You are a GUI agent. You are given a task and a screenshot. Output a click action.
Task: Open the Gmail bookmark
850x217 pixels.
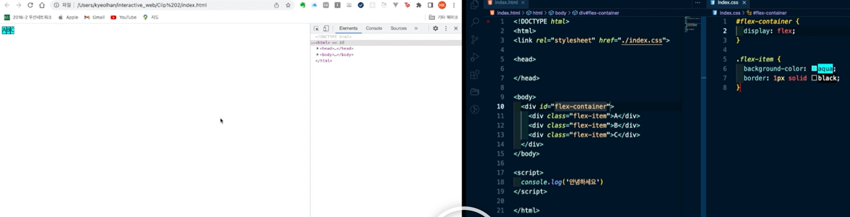(x=94, y=17)
